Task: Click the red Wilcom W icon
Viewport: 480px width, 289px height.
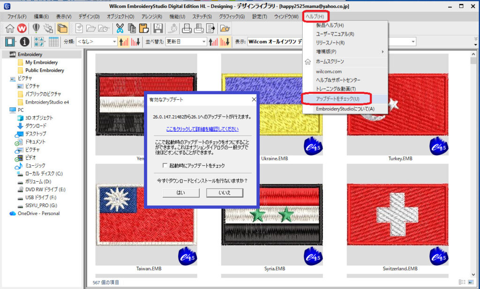Action: point(22,29)
